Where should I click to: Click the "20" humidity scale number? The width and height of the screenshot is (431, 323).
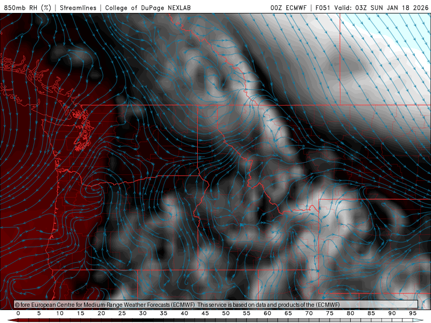tap(101, 313)
